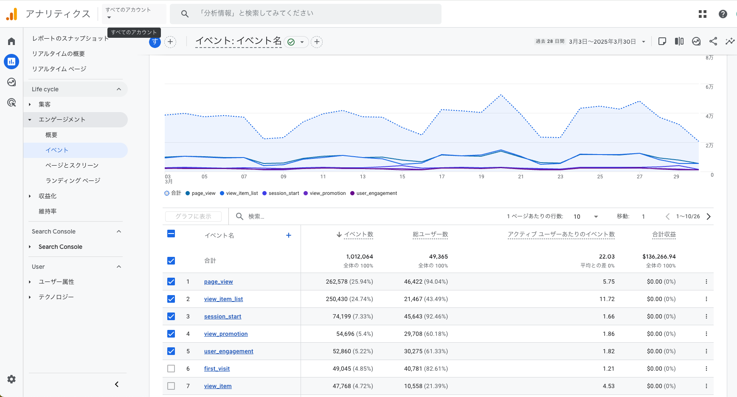The width and height of the screenshot is (737, 397).
Task: Add a comparison with plus button
Action: pos(170,42)
